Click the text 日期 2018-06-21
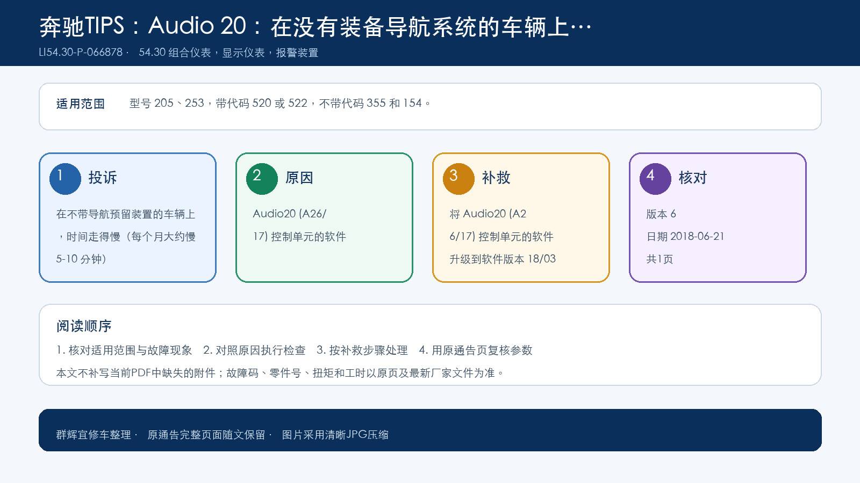Image resolution: width=860 pixels, height=483 pixels. pyautogui.click(x=685, y=237)
